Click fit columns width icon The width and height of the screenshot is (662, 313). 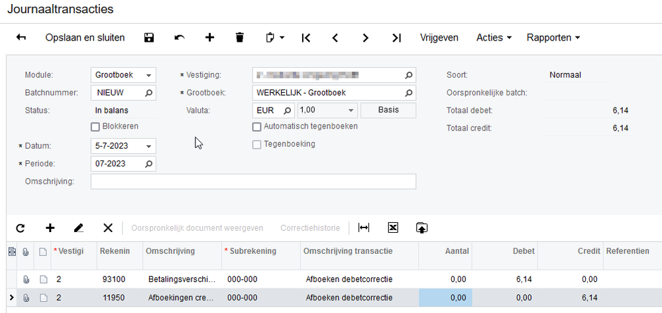click(x=364, y=228)
